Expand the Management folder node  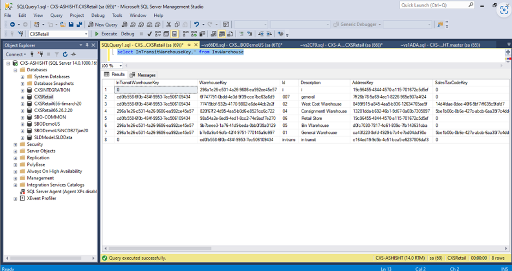coord(15,178)
